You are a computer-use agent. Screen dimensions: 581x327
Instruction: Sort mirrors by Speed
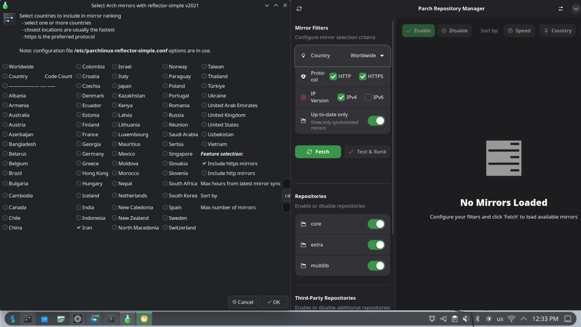(519, 31)
